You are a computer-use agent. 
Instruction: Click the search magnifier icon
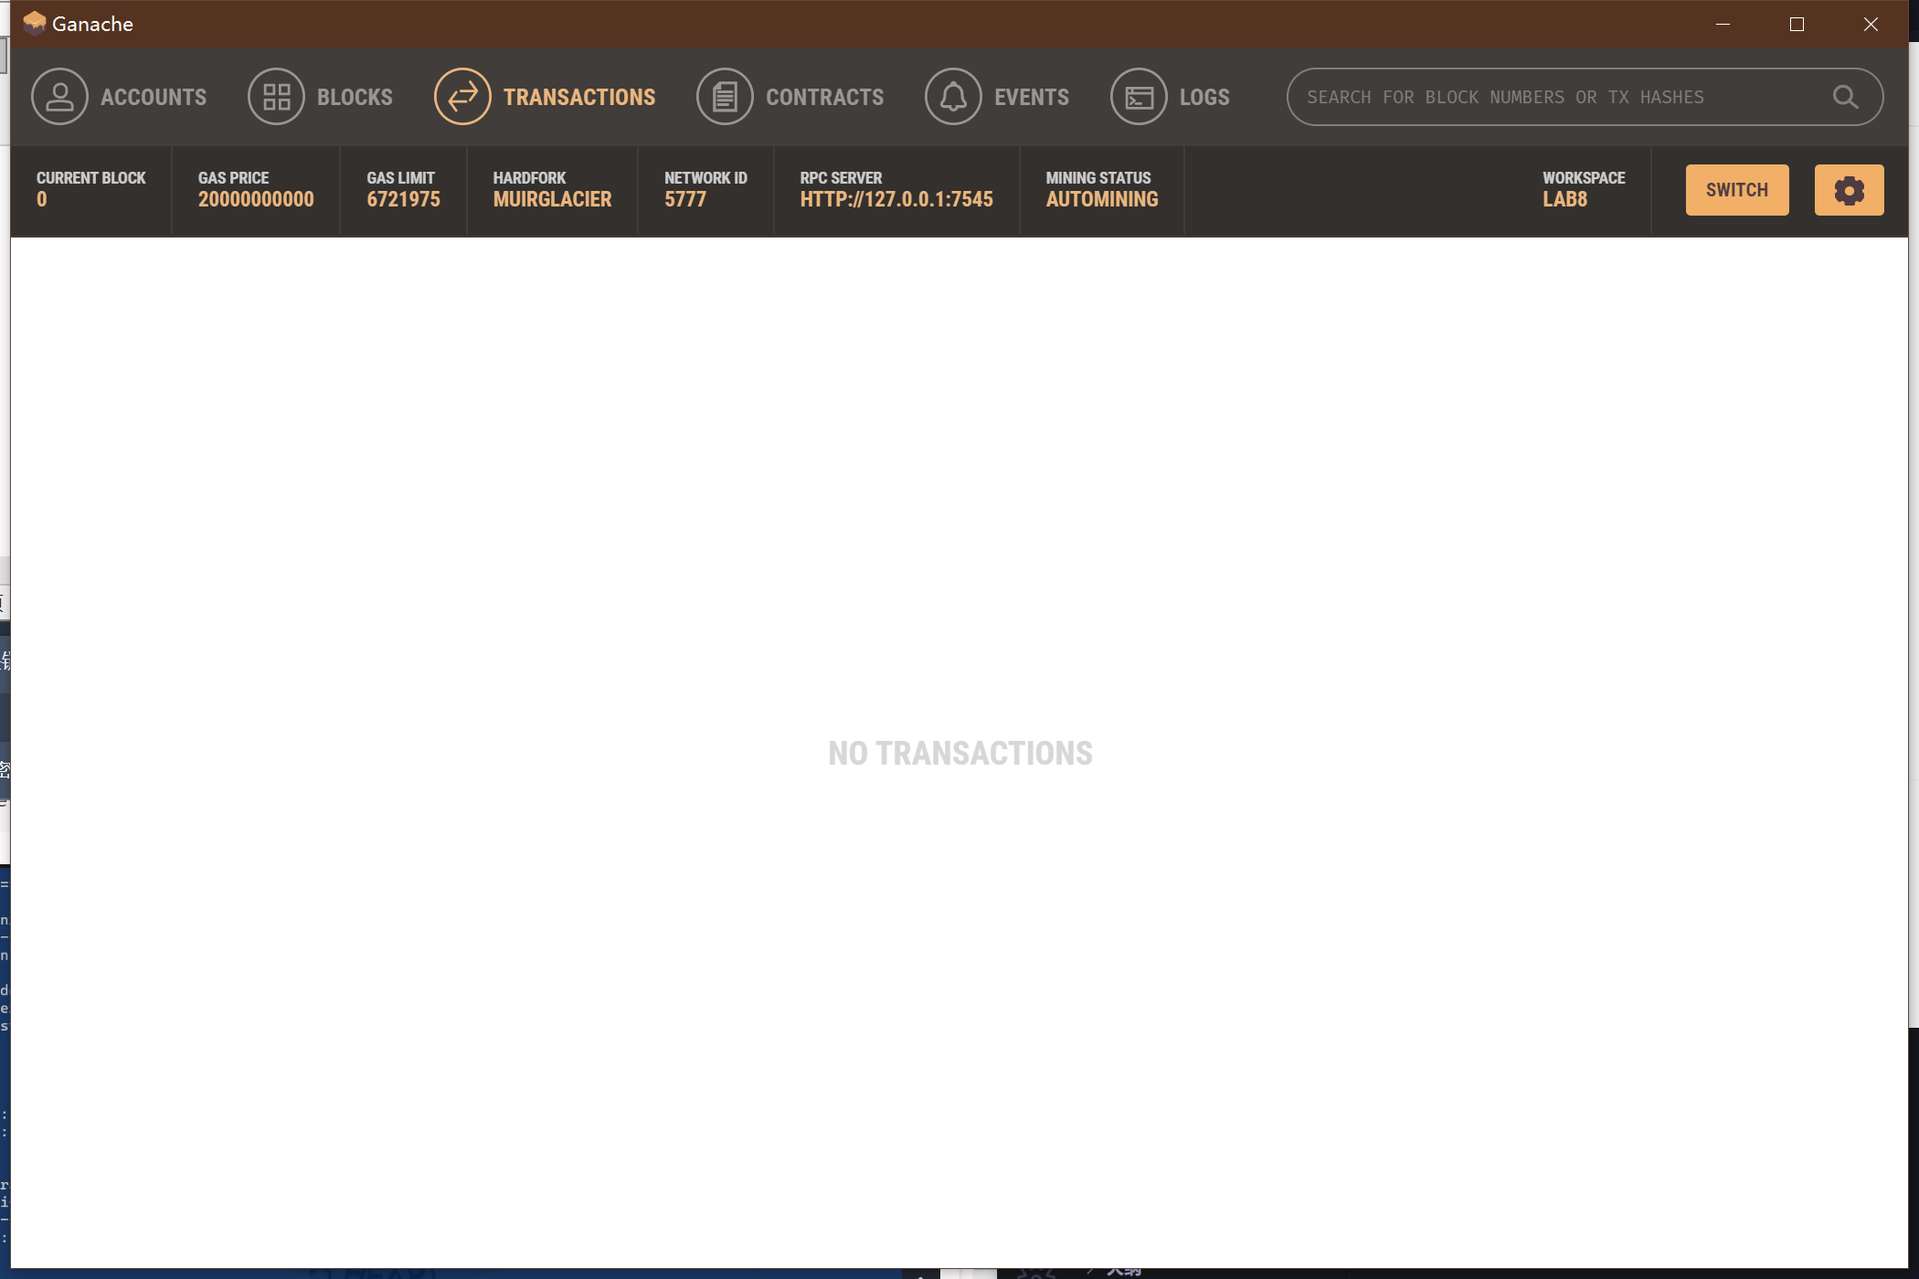1845,97
